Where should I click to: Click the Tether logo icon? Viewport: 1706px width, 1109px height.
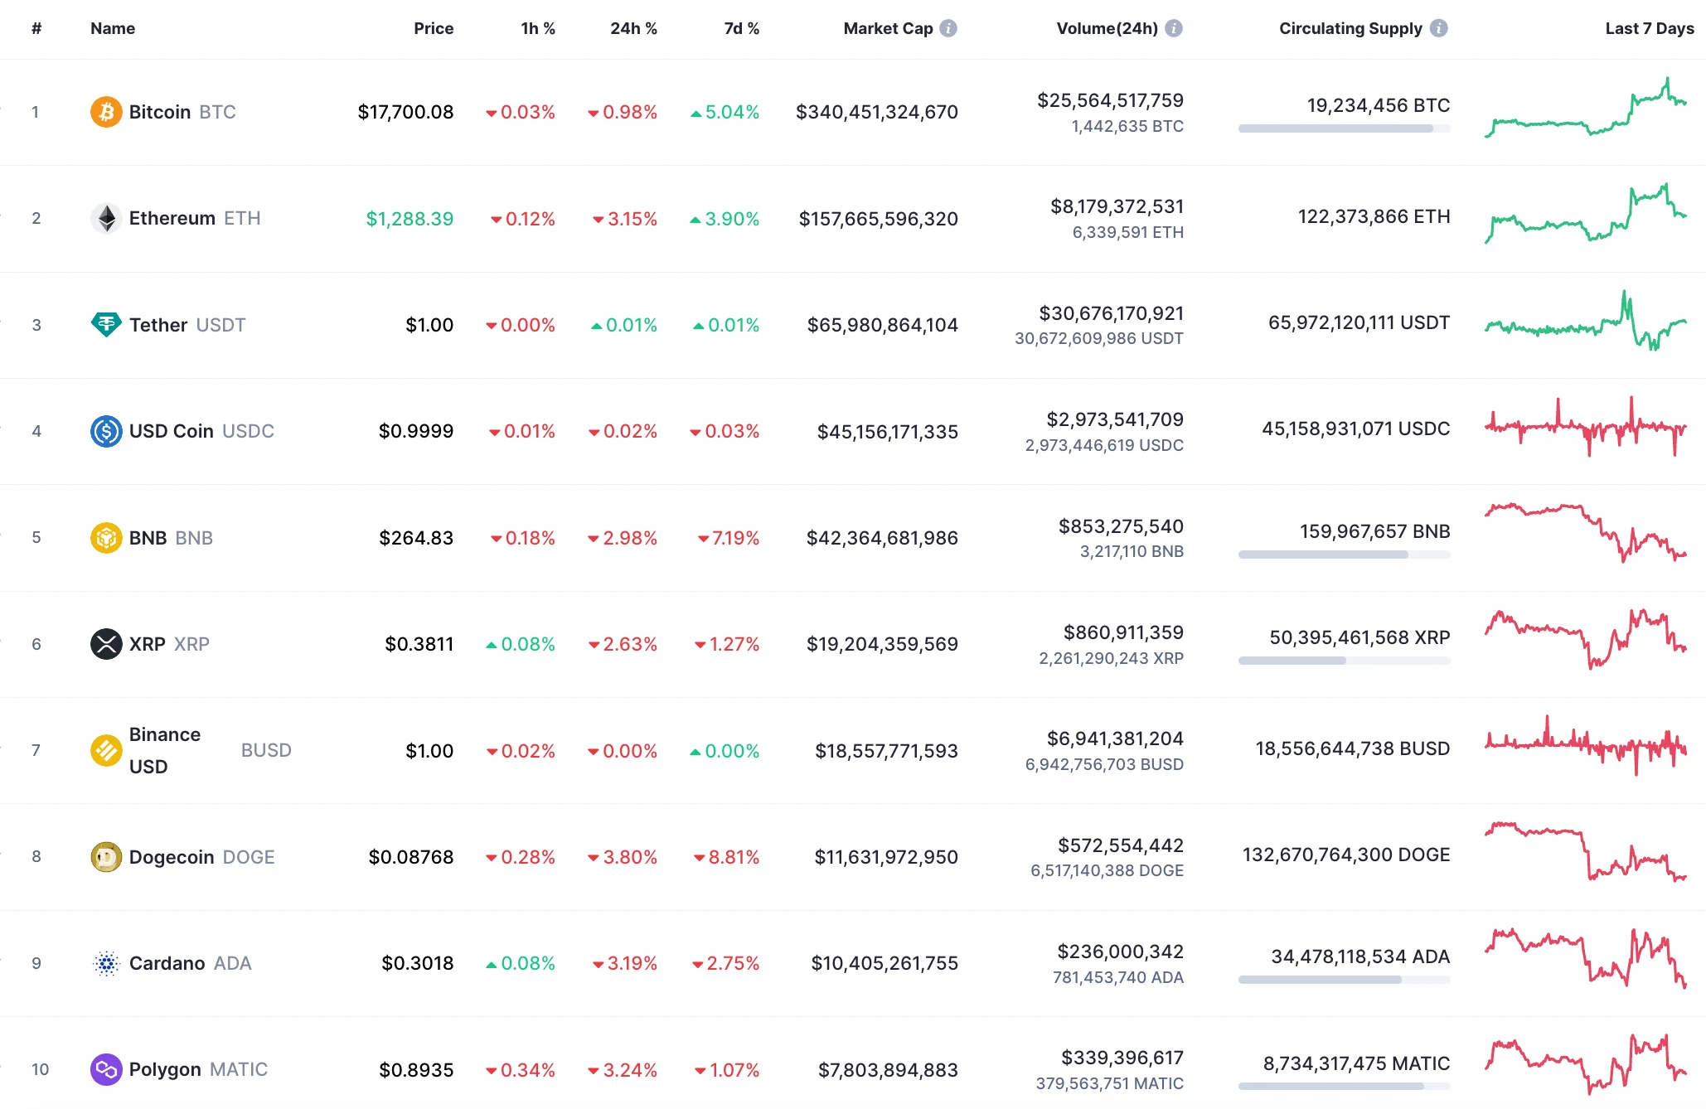pos(104,324)
